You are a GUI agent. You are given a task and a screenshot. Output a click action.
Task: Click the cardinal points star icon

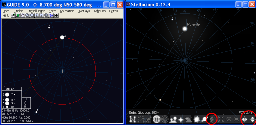(x=180, y=119)
